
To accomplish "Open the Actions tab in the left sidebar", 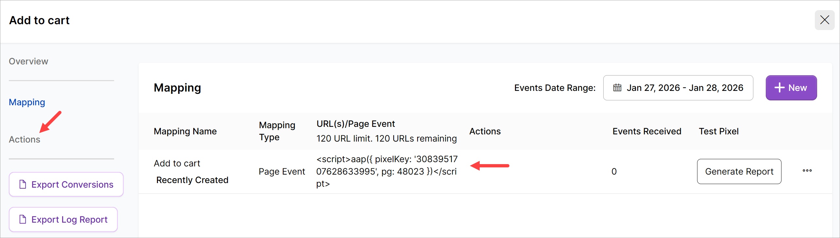I will [x=25, y=140].
